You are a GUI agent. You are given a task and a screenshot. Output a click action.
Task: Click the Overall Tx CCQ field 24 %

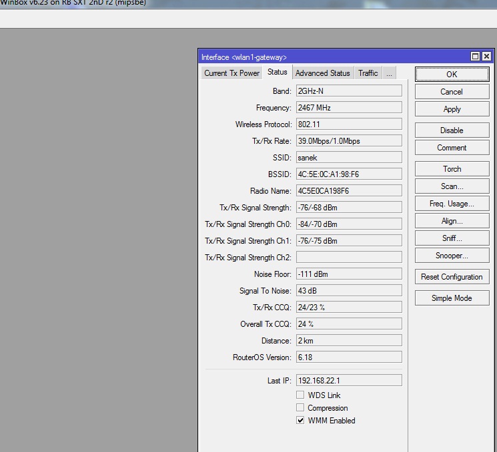[349, 324]
